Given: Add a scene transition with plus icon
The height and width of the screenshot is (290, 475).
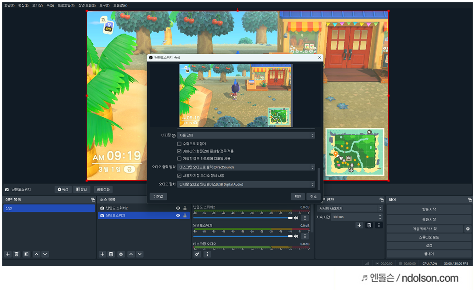Looking at the screenshot, I should (359, 225).
